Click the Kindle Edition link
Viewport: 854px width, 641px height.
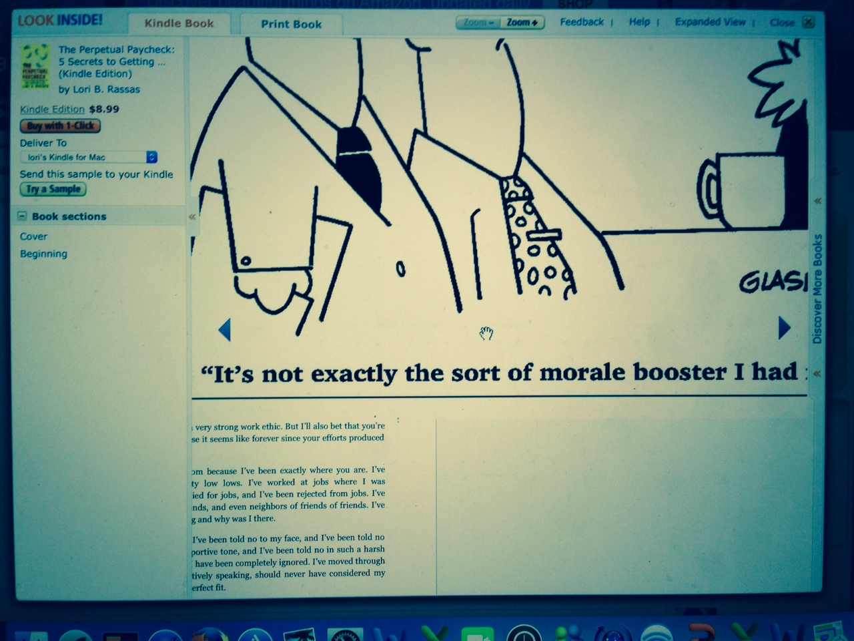pyautogui.click(x=52, y=109)
